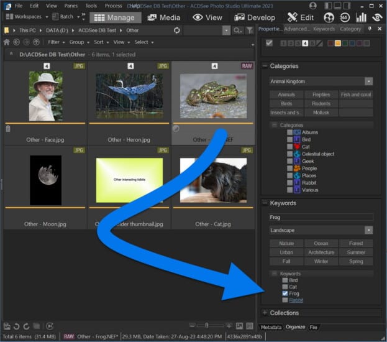Open the Animal Kingdom dropdown
Image resolution: width=387 pixels, height=342 pixels.
click(369, 81)
